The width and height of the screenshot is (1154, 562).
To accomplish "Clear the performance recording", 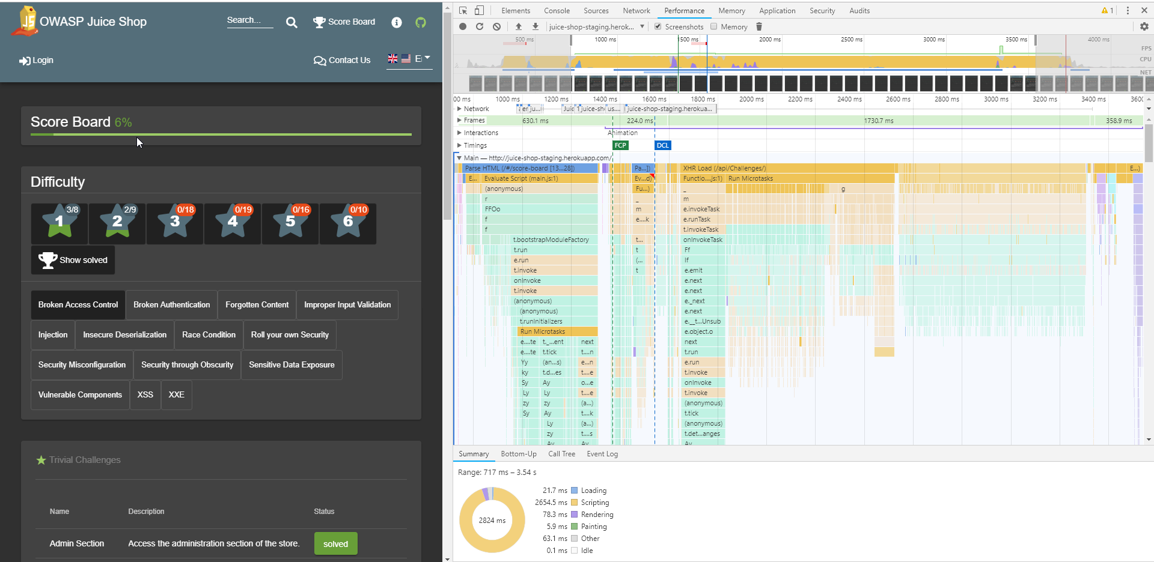I will point(496,26).
